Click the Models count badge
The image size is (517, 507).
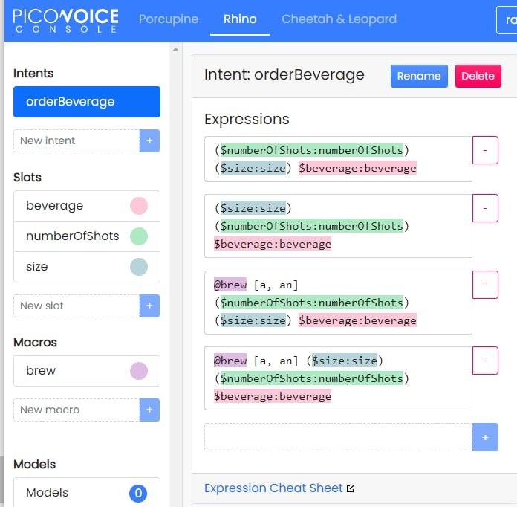tap(138, 493)
